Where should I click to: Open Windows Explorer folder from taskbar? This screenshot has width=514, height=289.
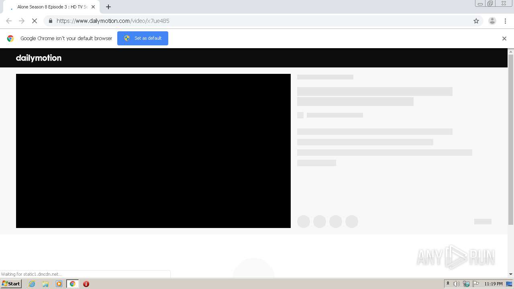click(45, 284)
